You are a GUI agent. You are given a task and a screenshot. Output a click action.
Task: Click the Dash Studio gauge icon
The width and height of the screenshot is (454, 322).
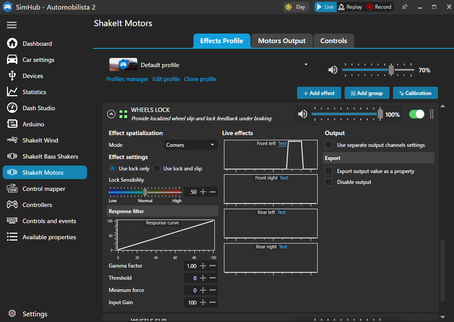pyautogui.click(x=12, y=108)
